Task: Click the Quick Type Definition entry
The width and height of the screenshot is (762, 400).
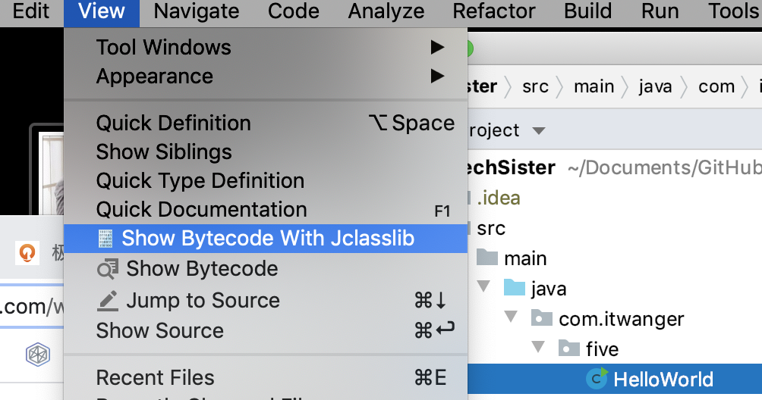Action: coord(200,181)
